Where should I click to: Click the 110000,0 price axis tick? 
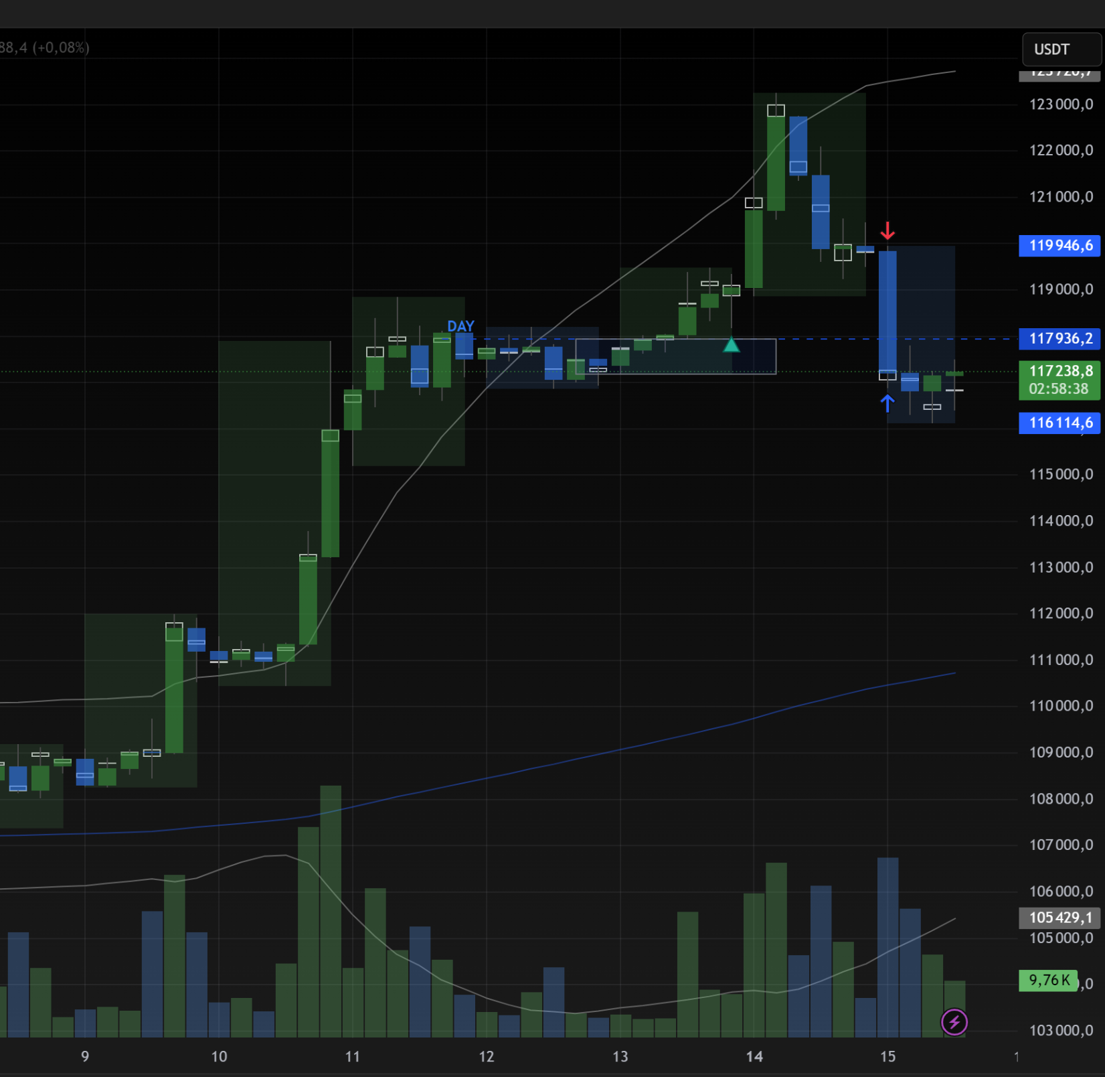(x=1061, y=706)
